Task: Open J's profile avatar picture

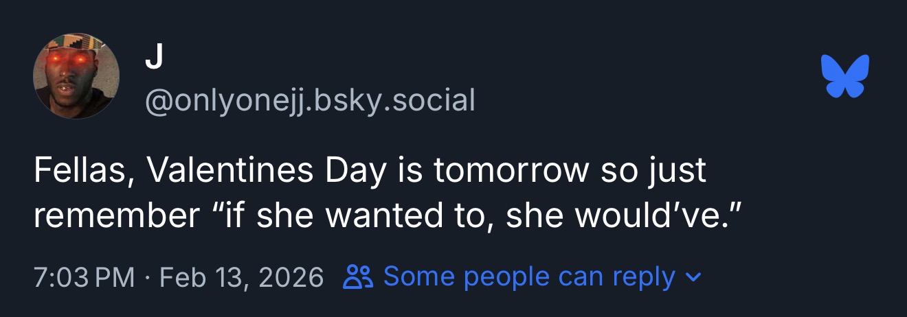Action: point(76,76)
